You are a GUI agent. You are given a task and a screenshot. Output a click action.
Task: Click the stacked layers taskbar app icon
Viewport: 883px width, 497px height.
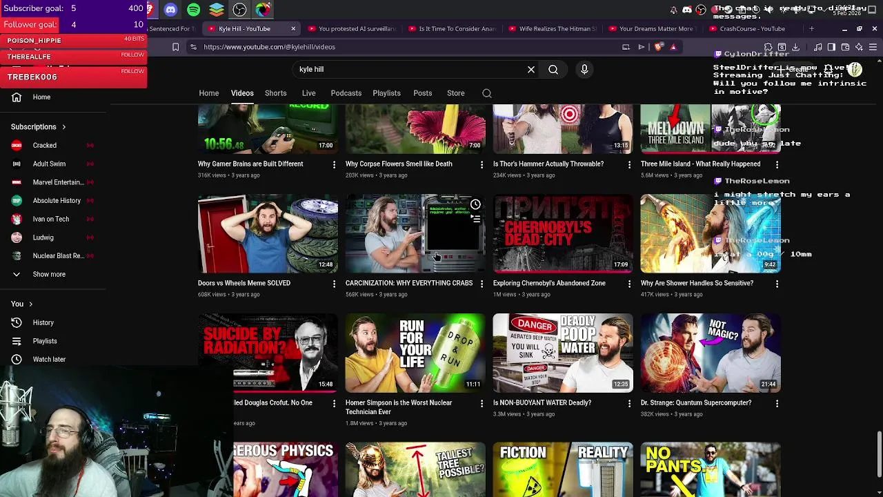[x=217, y=10]
